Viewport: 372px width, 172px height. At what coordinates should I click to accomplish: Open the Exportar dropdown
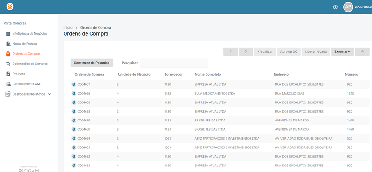pos(342,52)
